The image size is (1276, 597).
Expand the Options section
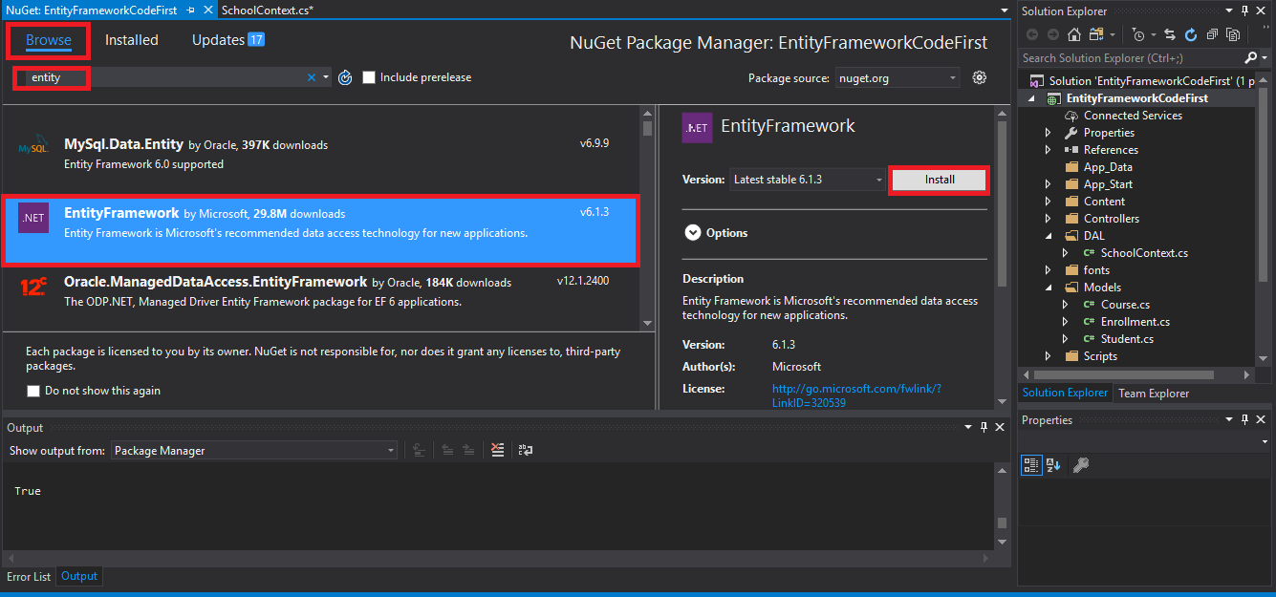pos(692,233)
